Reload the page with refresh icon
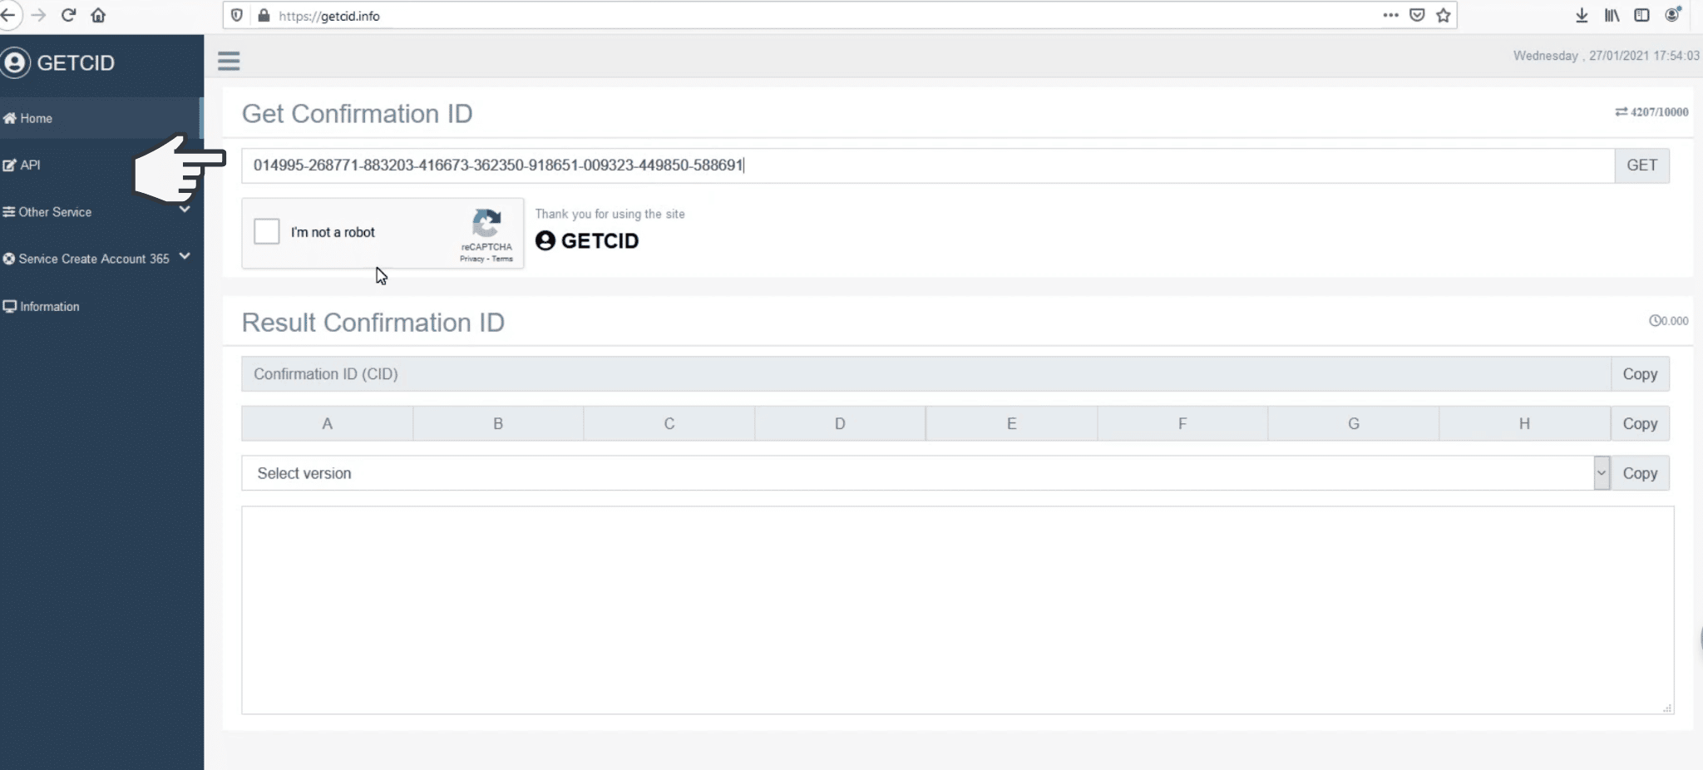Screen dimensions: 1703x770 [x=69, y=15]
